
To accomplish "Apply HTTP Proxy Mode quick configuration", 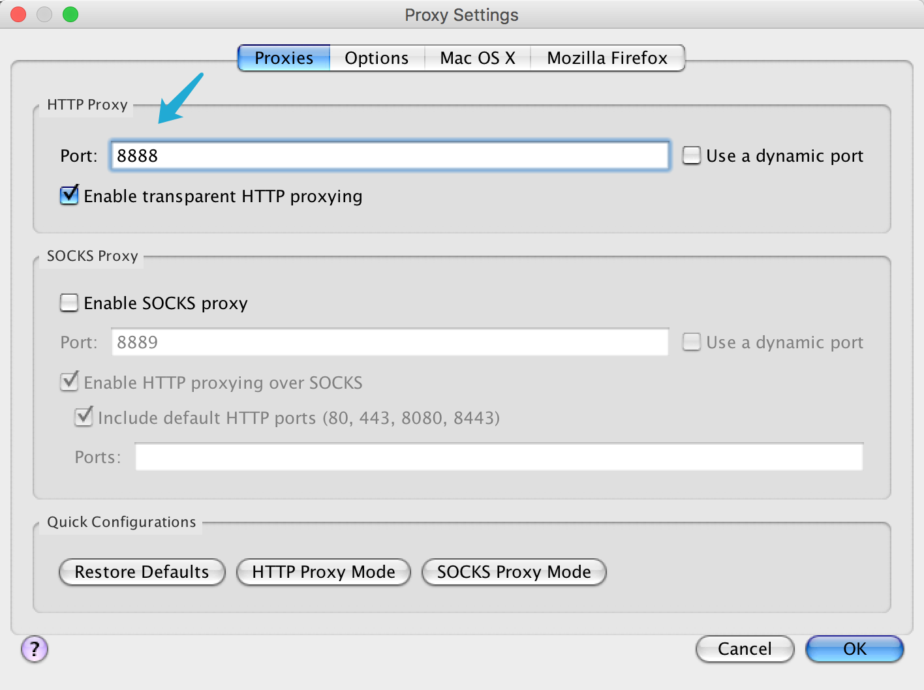I will (x=324, y=572).
